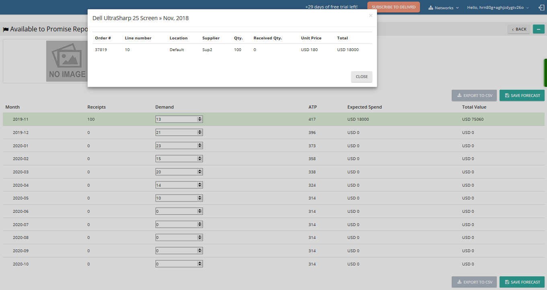Open the Networks dropdown menu
The width and height of the screenshot is (547, 290).
[444, 8]
